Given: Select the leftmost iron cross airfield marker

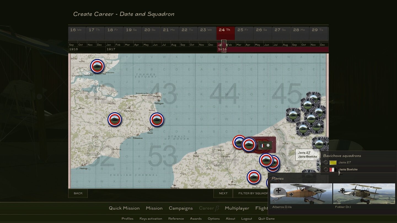Looking at the screenshot, I should pyautogui.click(x=293, y=115).
